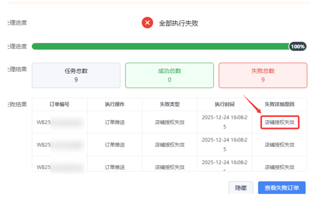Click the 失败类型 column header
Screen dimensions: 310x198
(169, 104)
